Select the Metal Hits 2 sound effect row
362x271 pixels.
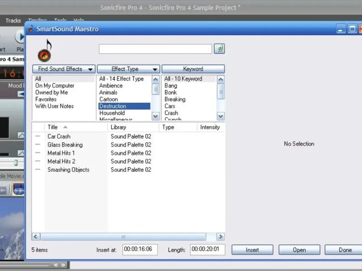click(x=128, y=161)
